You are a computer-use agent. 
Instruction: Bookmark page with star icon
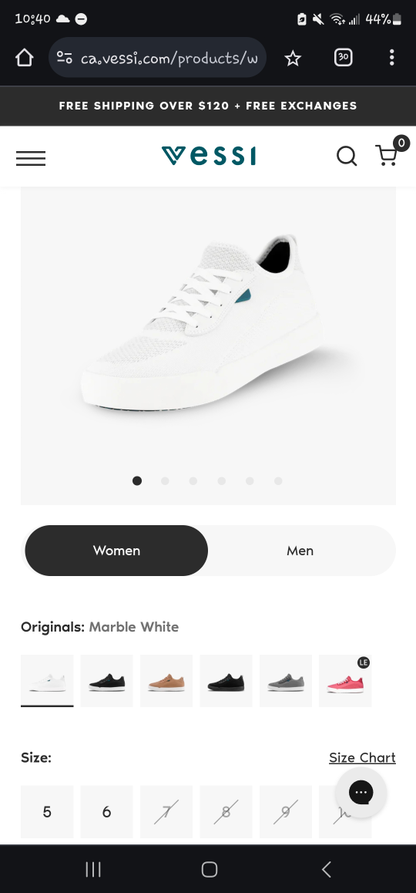pyautogui.click(x=293, y=58)
